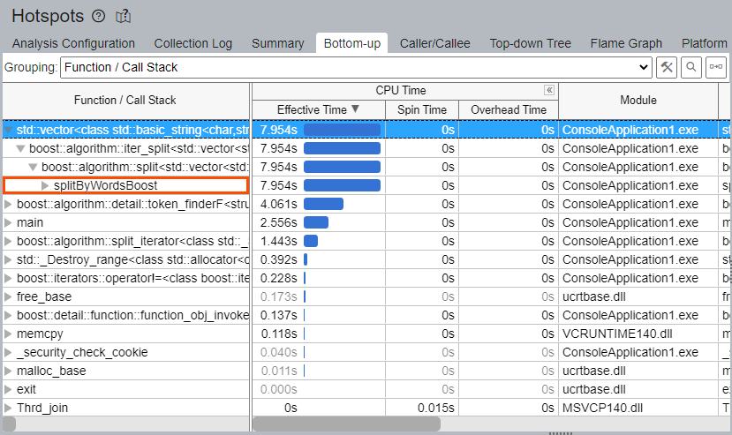Collapse the CPU Time column group chevron
This screenshot has height=435, width=732.
tap(548, 90)
